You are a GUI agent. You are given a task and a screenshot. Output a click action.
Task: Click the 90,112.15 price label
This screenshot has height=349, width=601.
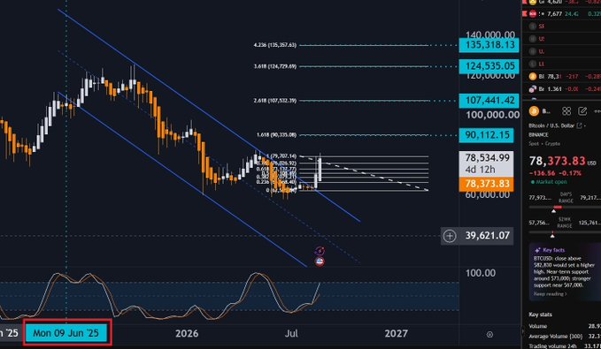pyautogui.click(x=487, y=135)
